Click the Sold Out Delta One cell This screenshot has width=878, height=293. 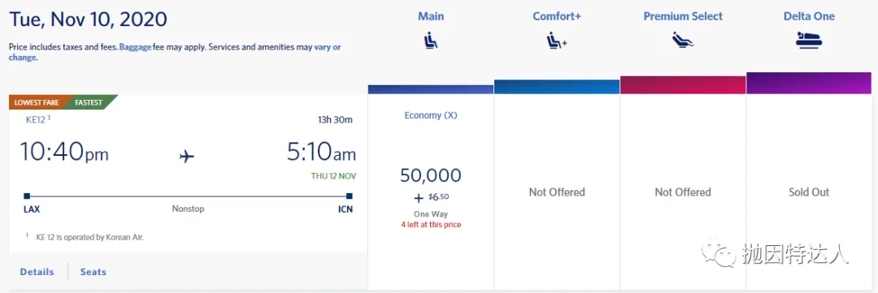(809, 192)
